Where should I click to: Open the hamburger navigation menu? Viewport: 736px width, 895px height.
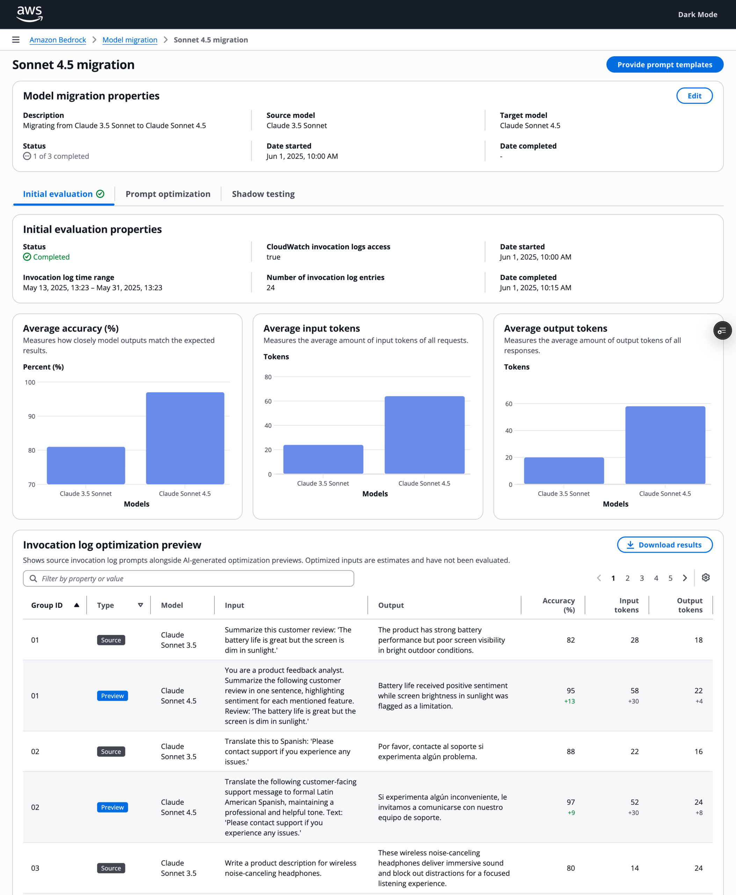[16, 40]
